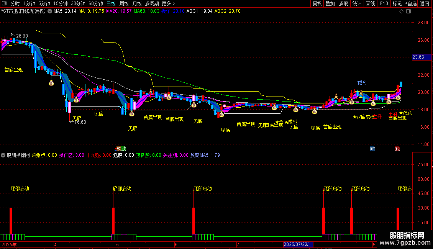Click the 返回 back button
The width and height of the screenshot is (433, 249).
pyautogui.click(x=425, y=3)
